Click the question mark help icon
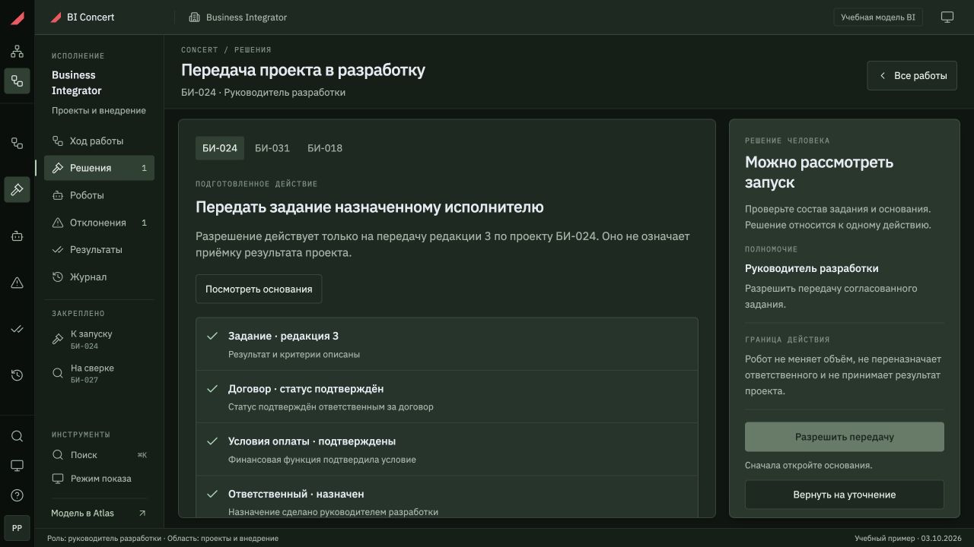Image resolution: width=974 pixels, height=547 pixels. pyautogui.click(x=17, y=495)
